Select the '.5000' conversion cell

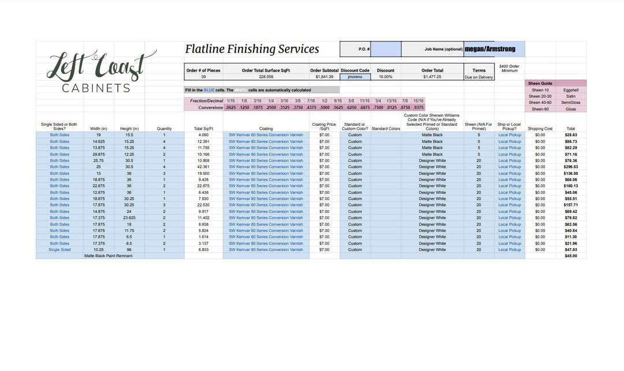tap(324, 107)
